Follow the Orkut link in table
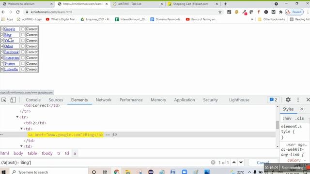Image resolution: width=310 pixels, height=174 pixels. pyautogui.click(x=9, y=46)
